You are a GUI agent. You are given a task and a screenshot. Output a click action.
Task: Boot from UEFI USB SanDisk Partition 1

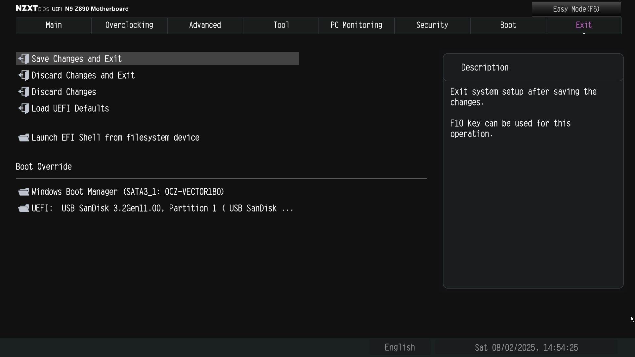click(x=157, y=208)
